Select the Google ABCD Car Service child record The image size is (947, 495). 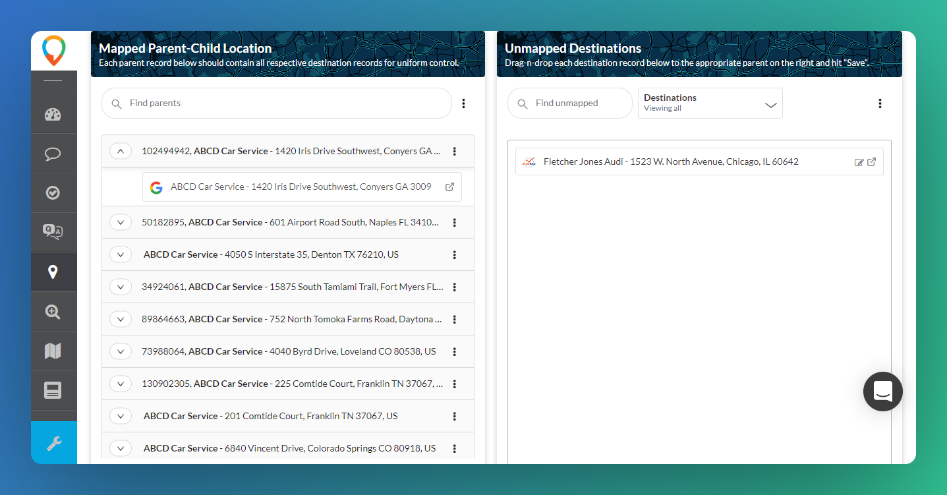[302, 187]
